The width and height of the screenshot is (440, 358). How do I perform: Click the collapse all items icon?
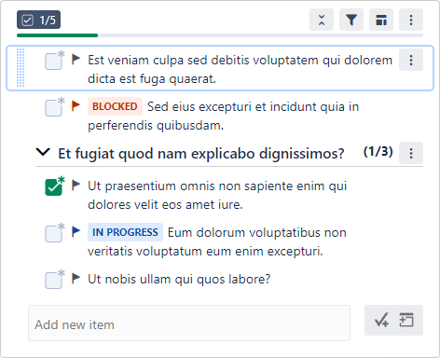point(322,20)
